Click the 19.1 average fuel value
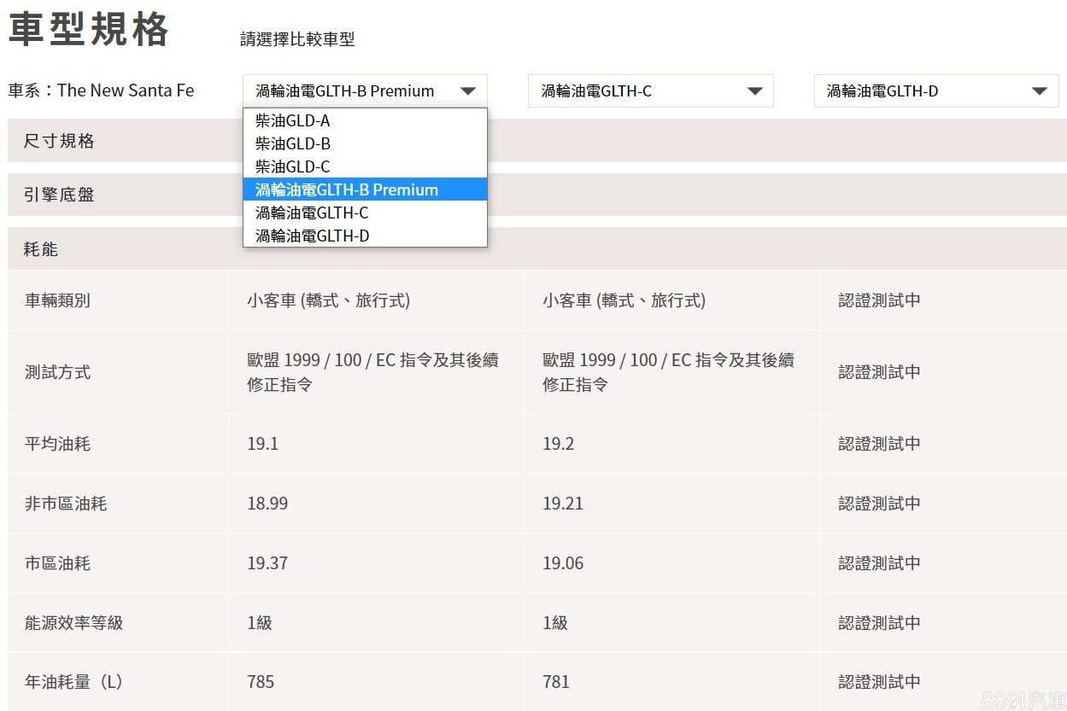This screenshot has height=711, width=1067. click(262, 444)
